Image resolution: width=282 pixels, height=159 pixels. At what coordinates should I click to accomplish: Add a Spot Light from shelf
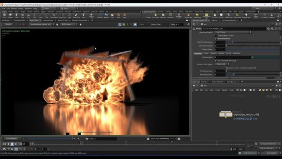click(x=163, y=16)
